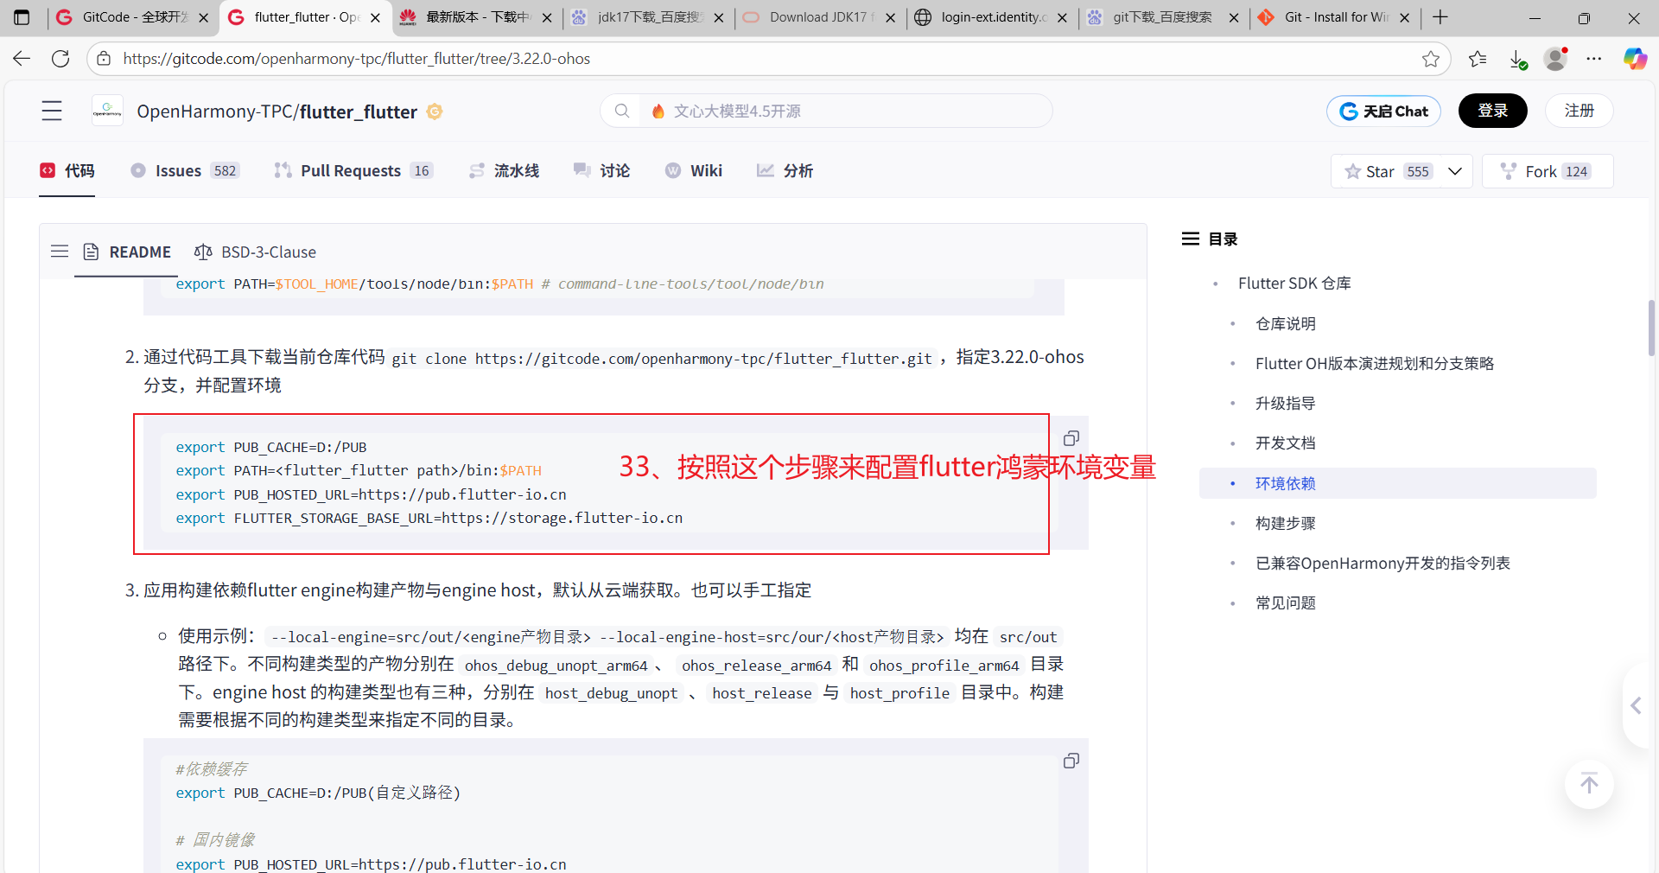The width and height of the screenshot is (1659, 873).
Task: Click the 天启 Chat button
Action: (1383, 111)
